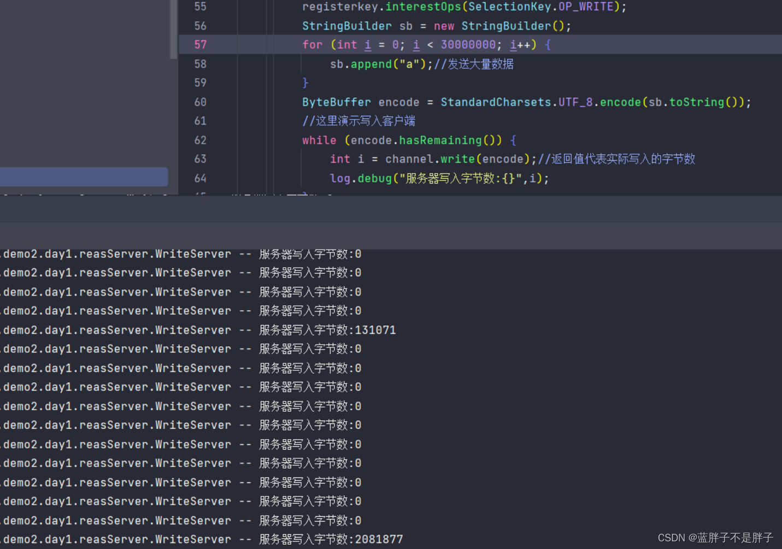
Task: Click the 'for' keyword on line 57
Action: pyautogui.click(x=313, y=45)
